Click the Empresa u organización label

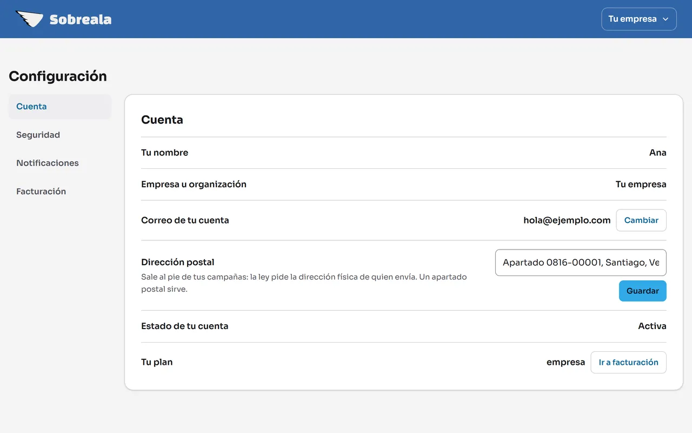point(194,184)
